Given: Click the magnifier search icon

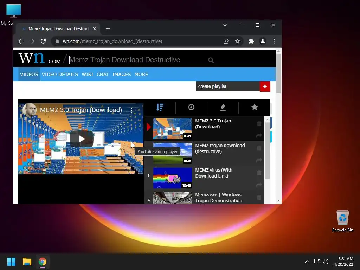Looking at the screenshot, I should tap(211, 60).
